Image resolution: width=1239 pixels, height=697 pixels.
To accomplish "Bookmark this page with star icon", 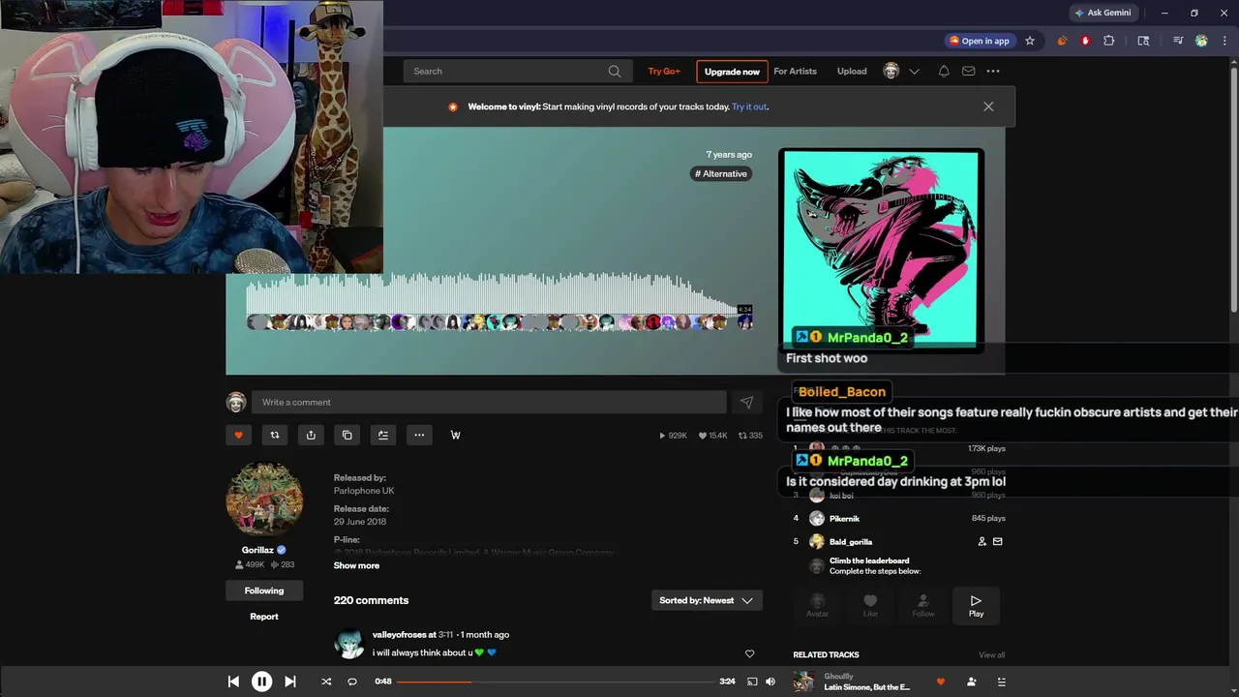I will tap(1030, 41).
